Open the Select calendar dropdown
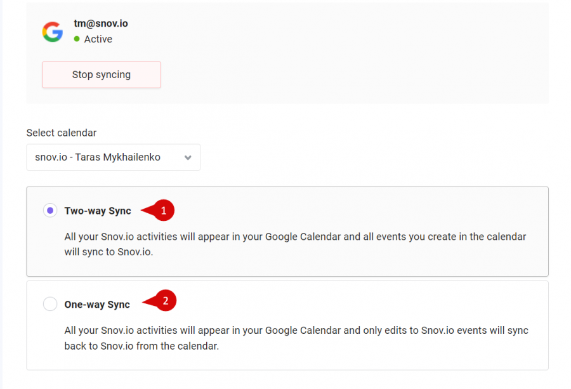The height and width of the screenshot is (389, 571). point(114,157)
